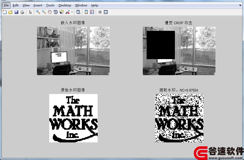The height and width of the screenshot is (160, 244).
Task: Enable the Pan hand tool
Action: [50, 12]
